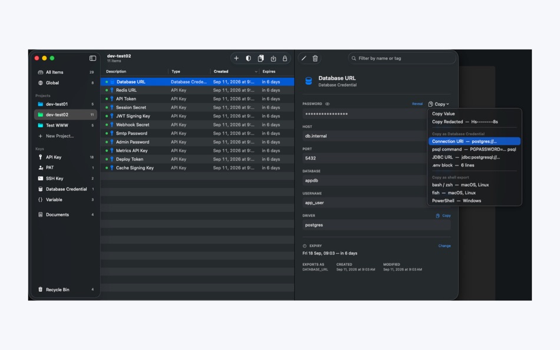Viewport: 560px width, 350px height.
Task: Click the Global globe icon
Action: 40,83
